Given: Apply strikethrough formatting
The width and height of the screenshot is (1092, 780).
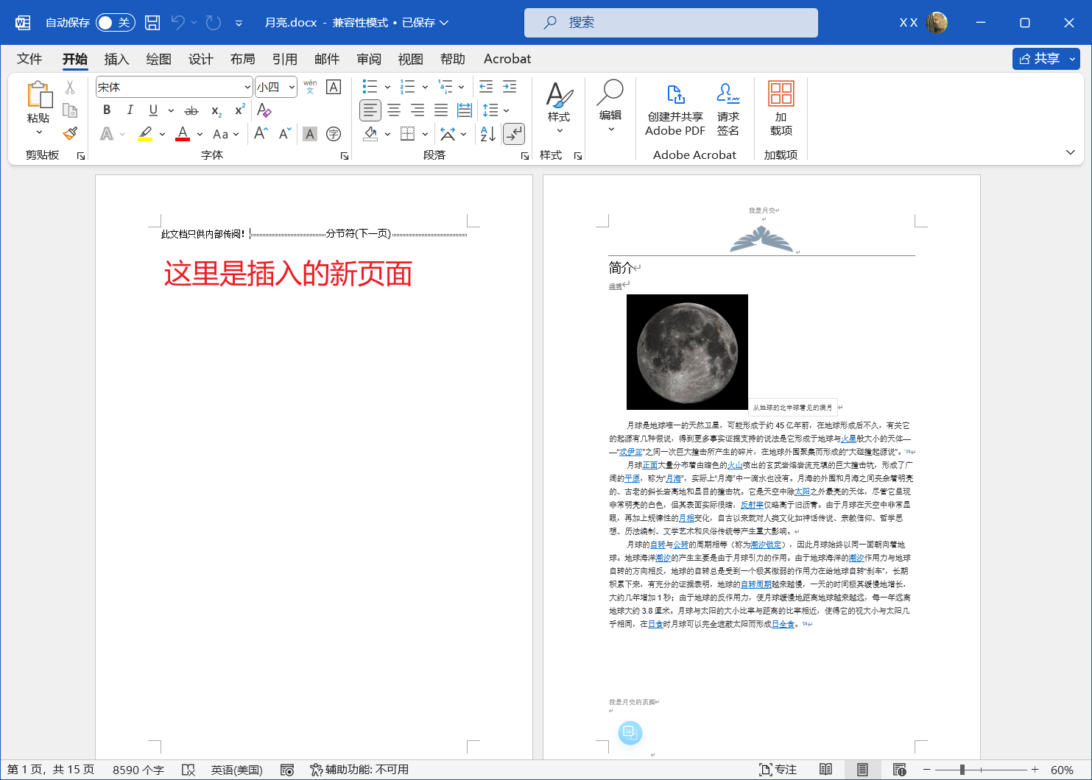Looking at the screenshot, I should (191, 110).
